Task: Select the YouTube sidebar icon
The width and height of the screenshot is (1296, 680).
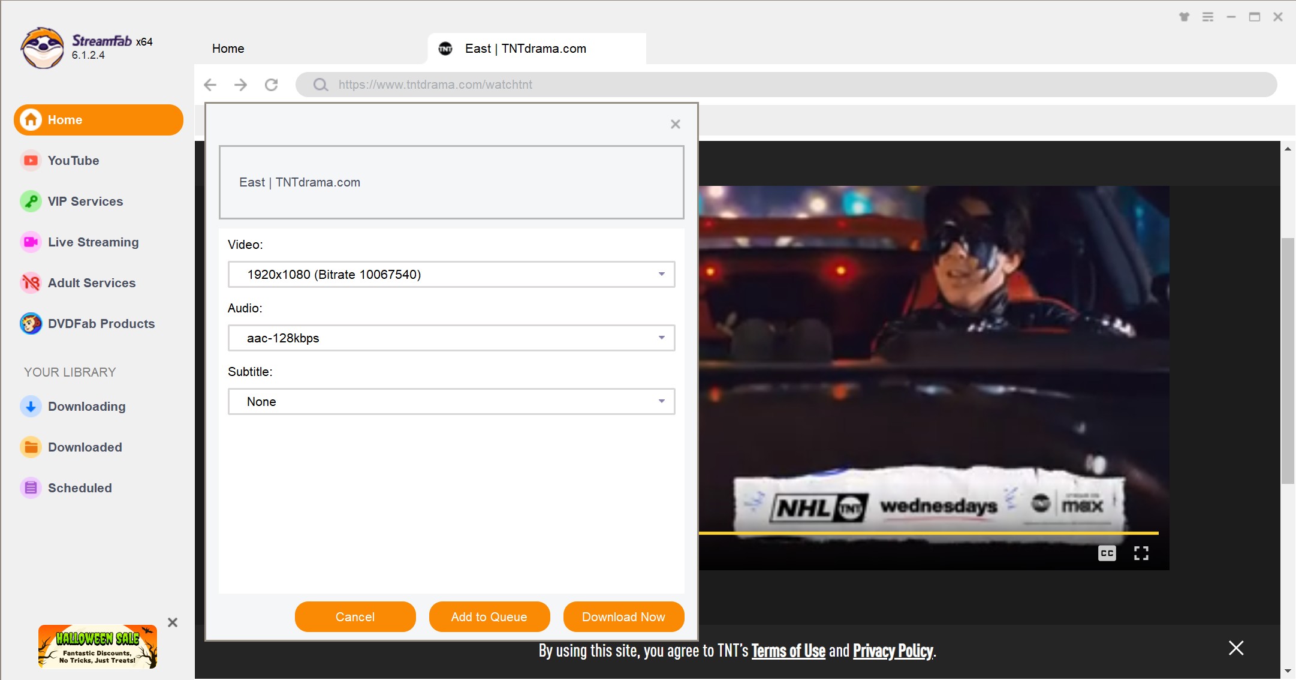Action: pos(30,160)
